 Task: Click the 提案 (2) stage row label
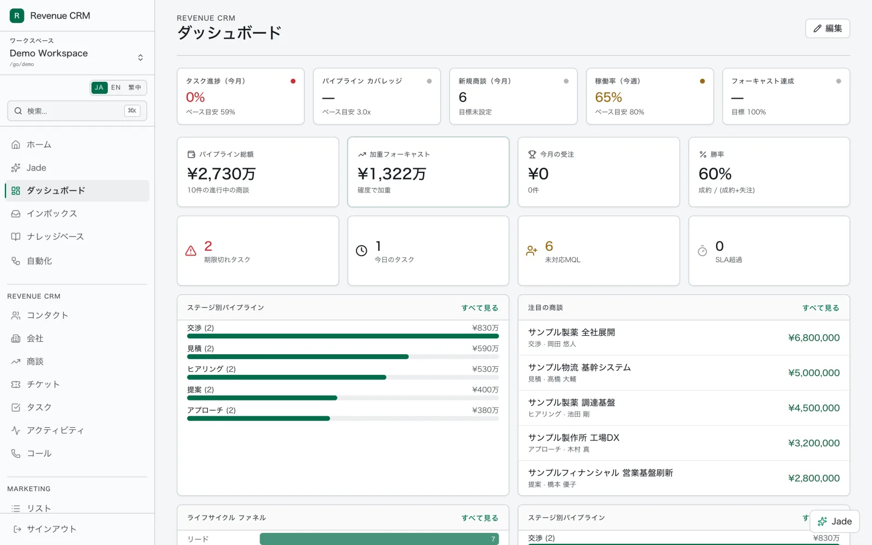point(201,390)
